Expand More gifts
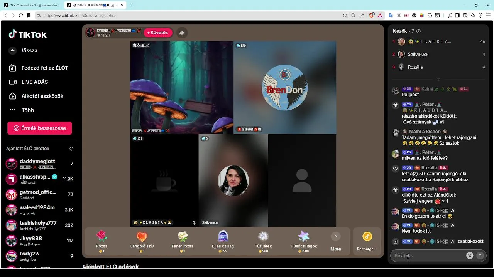This screenshot has width=494, height=277. [x=336, y=242]
